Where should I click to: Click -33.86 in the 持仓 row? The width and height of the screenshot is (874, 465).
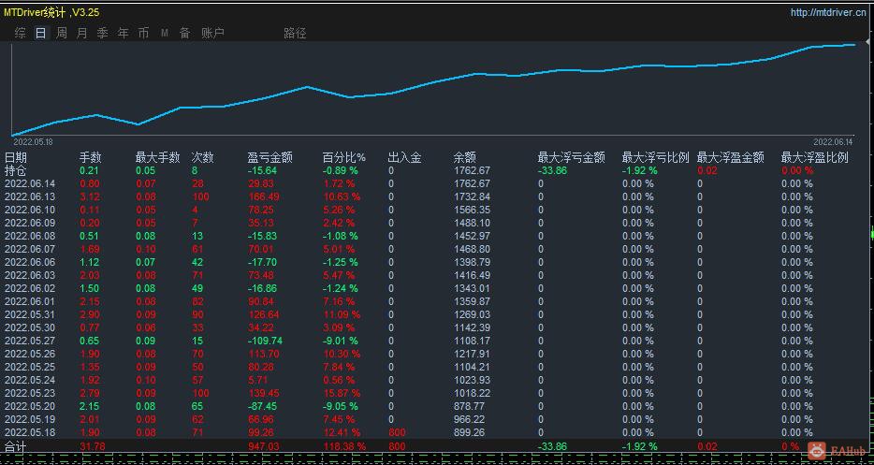pos(552,170)
